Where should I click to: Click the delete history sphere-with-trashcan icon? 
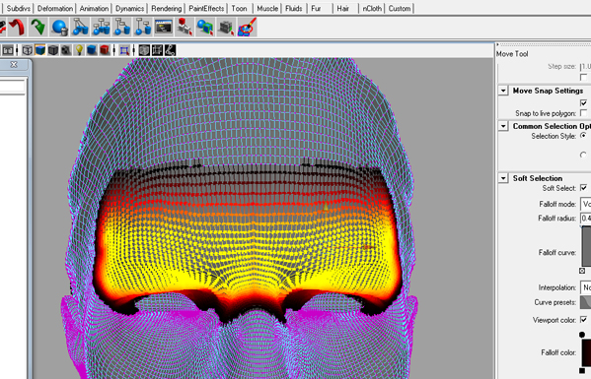click(59, 28)
